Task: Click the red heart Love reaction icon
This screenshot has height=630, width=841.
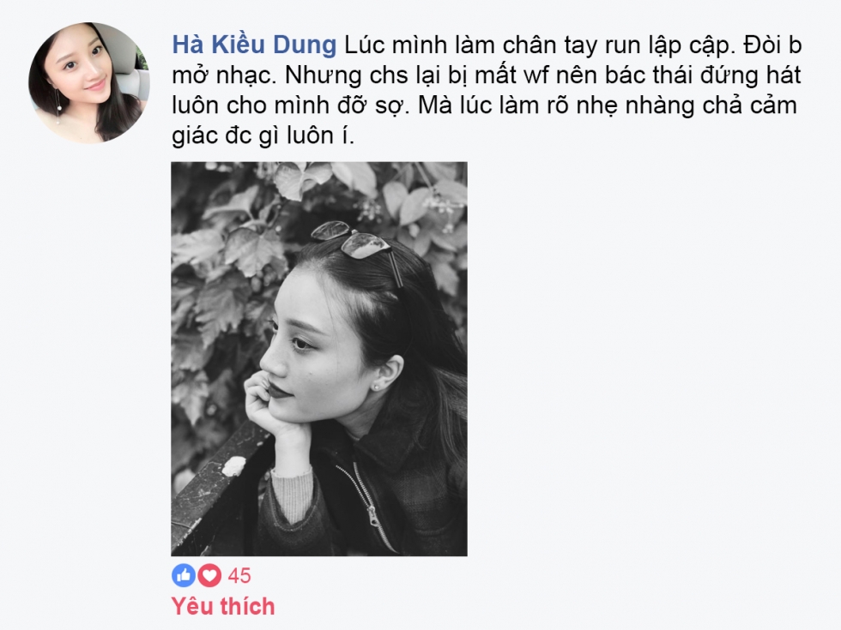Action: click(x=209, y=575)
